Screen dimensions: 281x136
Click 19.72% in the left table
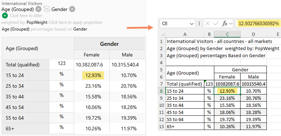[x=93, y=118]
